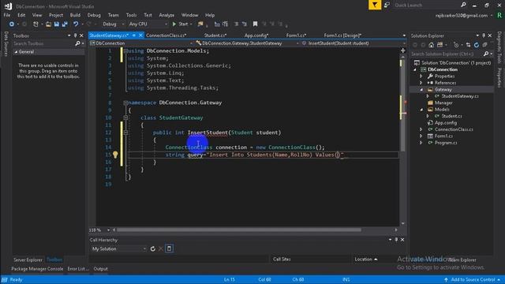Click the Save All toolbar icon
This screenshot has width=505, height=284.
65,24
